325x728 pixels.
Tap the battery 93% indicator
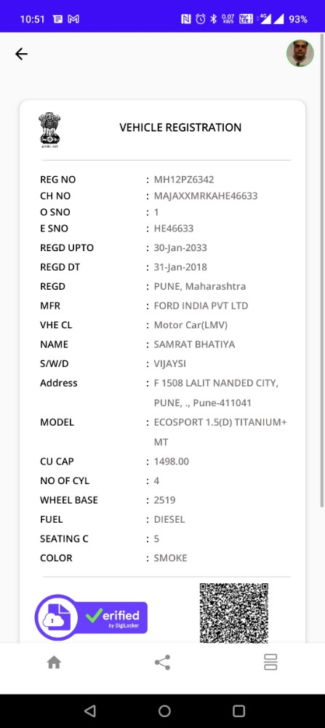click(298, 19)
